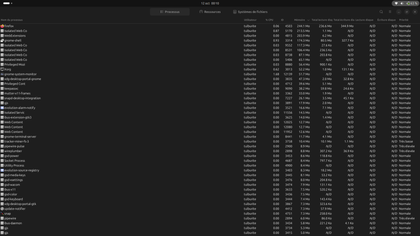The image size is (420, 236).
Task: Click the update-notifier process icon
Action: click(2, 209)
